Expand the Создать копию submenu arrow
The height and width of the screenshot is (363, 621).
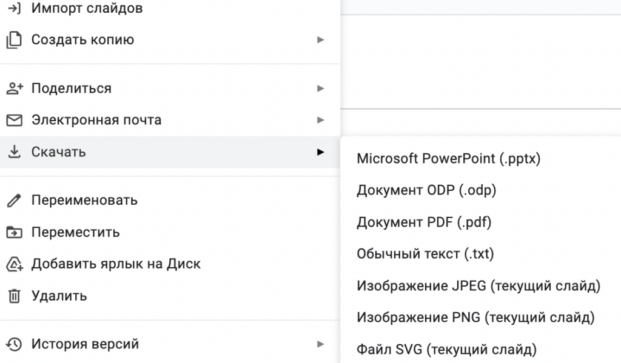coord(322,39)
